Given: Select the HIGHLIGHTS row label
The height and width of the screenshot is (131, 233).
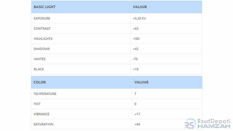Looking at the screenshot, I should [43, 39].
